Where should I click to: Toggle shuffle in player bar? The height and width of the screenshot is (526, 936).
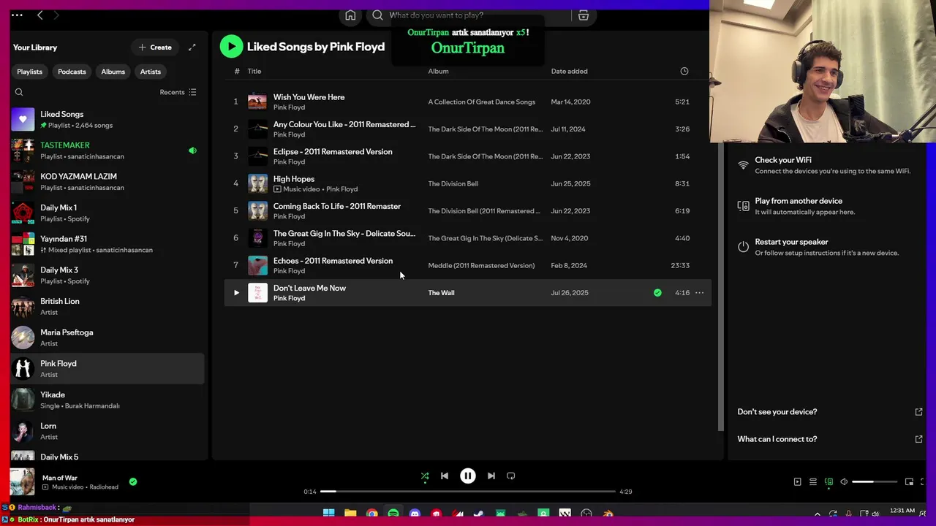[x=425, y=476]
